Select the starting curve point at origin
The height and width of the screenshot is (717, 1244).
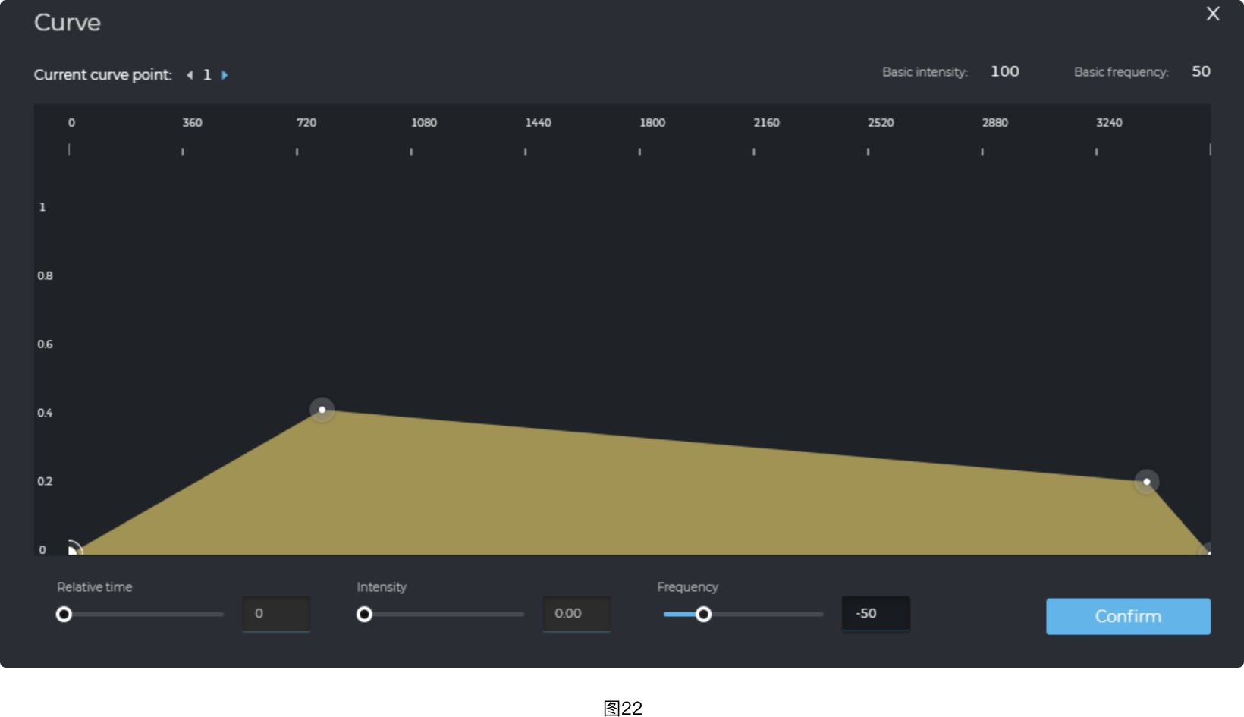coord(72,550)
